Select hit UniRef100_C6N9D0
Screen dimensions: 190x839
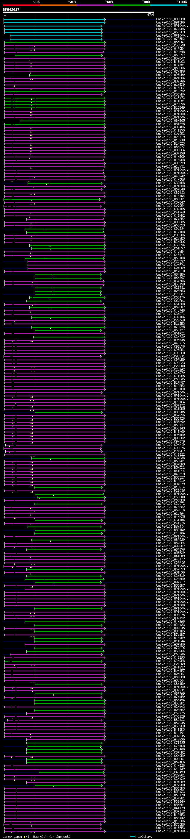click(x=170, y=756)
